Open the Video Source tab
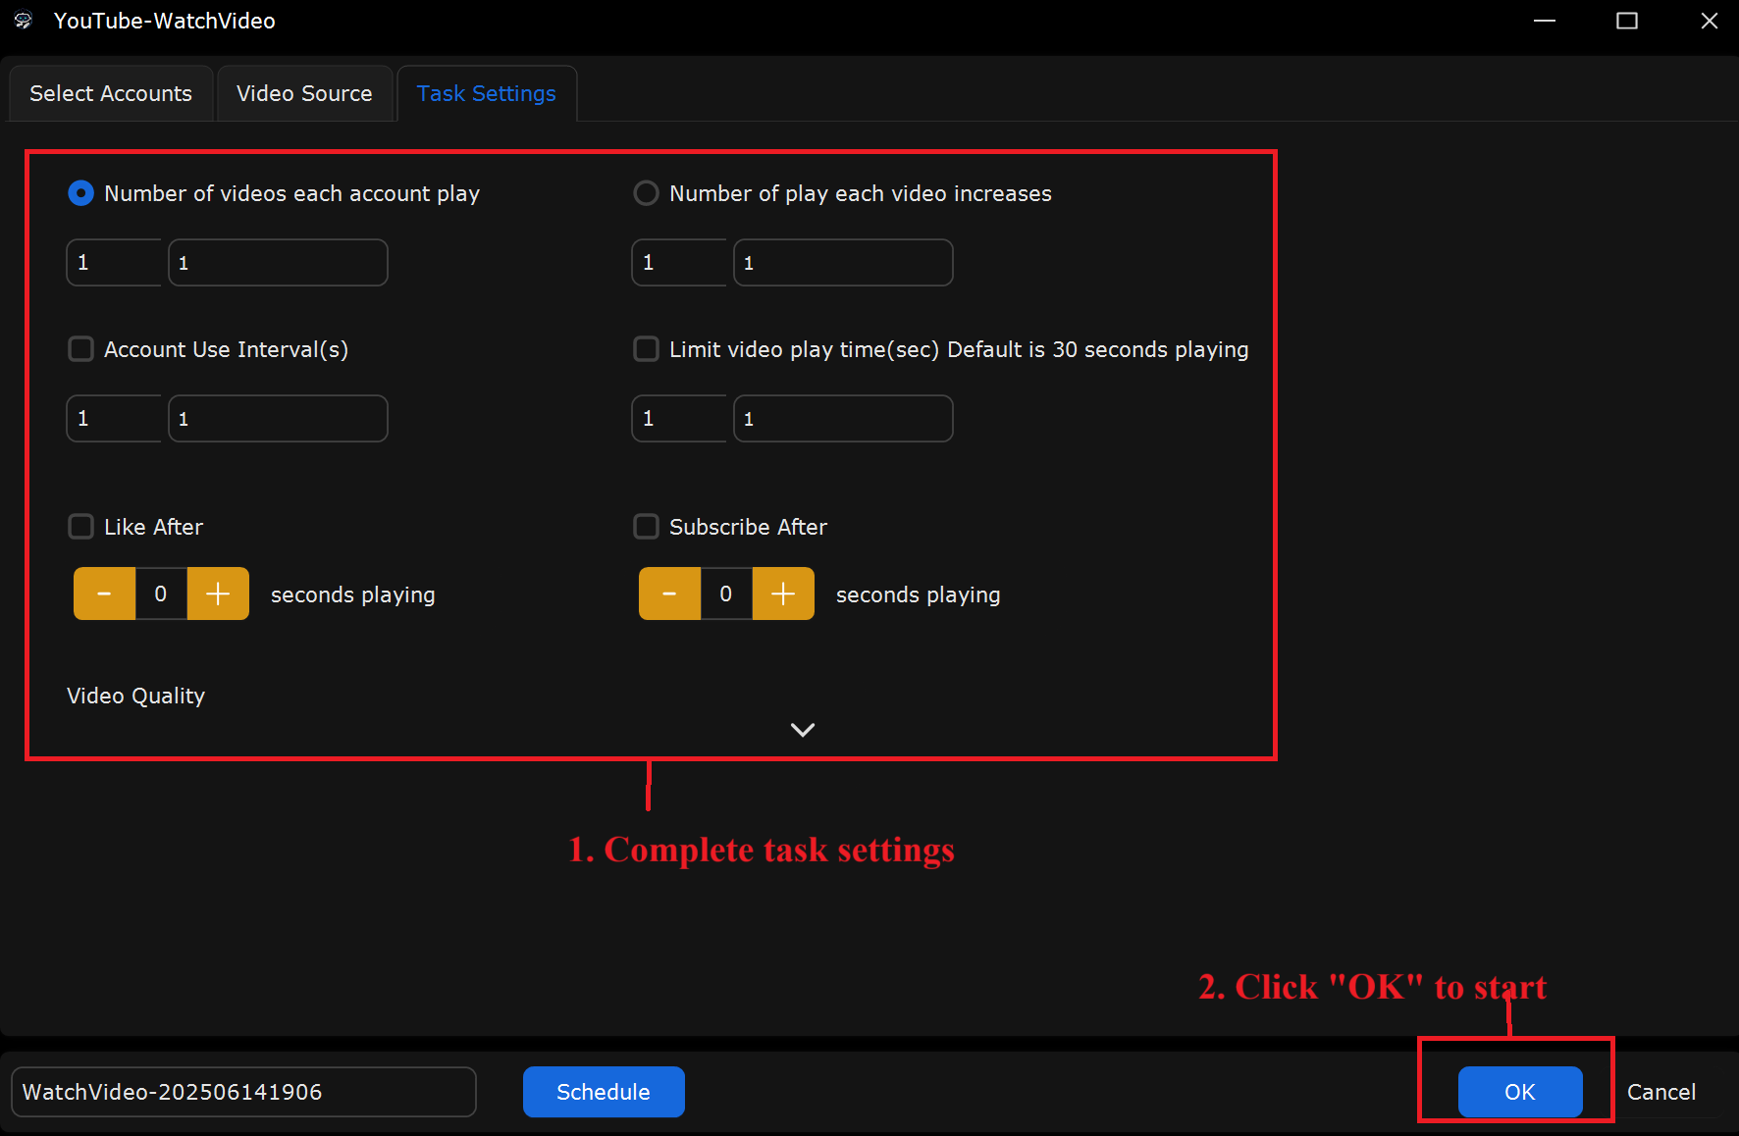Viewport: 1739px width, 1136px height. pyautogui.click(x=304, y=93)
